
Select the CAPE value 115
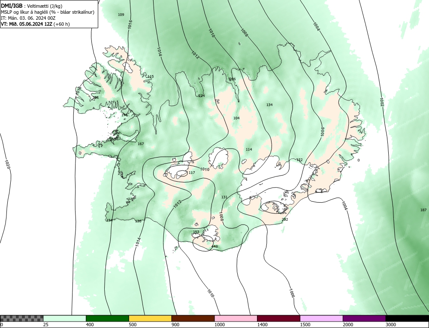tap(151, 76)
